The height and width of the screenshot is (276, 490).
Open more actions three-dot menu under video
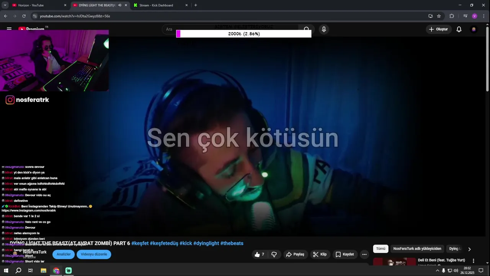(364, 254)
